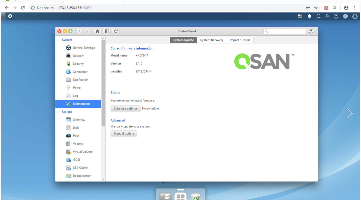The image size is (361, 200).
Task: Click the top bar search magnifier
Action: tap(319, 16)
